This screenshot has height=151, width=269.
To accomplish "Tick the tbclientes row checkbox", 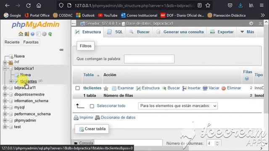I will point(77,88).
